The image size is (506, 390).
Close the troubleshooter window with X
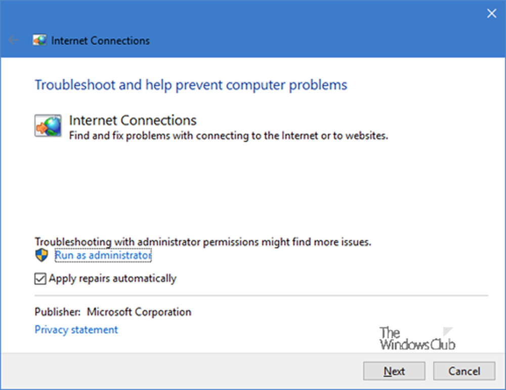(491, 13)
